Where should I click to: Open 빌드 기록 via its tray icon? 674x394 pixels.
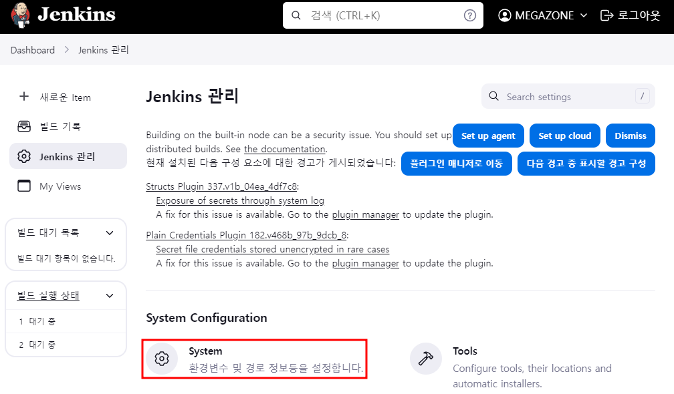(x=24, y=126)
